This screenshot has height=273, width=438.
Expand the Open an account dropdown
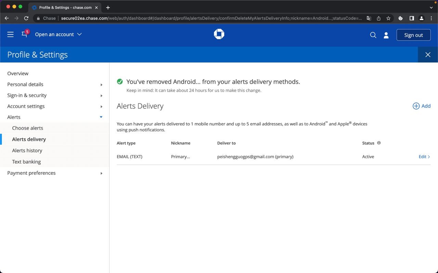(x=58, y=34)
